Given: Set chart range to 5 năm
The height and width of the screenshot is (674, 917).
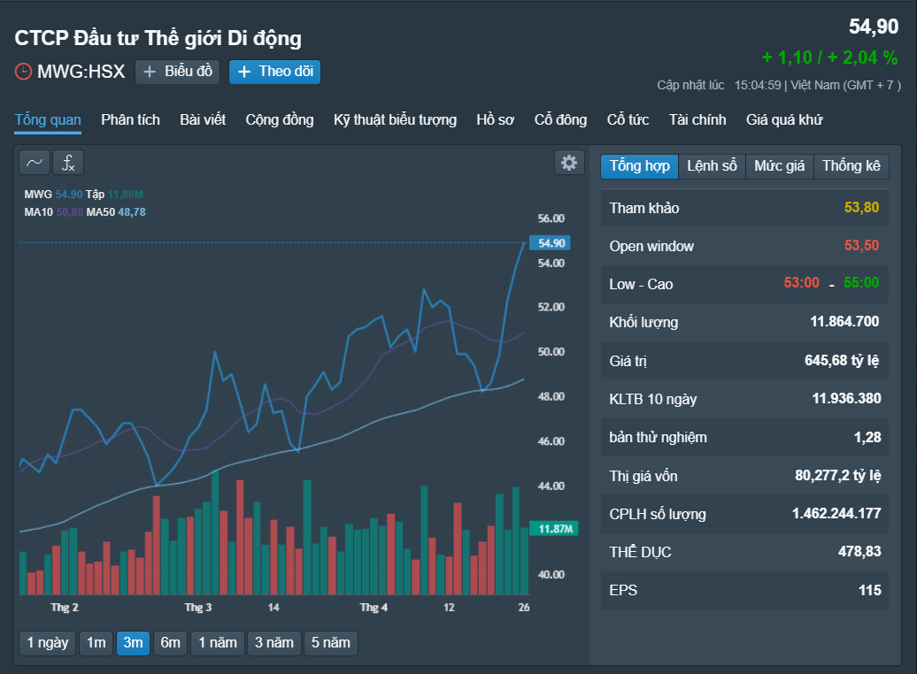Looking at the screenshot, I should 330,643.
